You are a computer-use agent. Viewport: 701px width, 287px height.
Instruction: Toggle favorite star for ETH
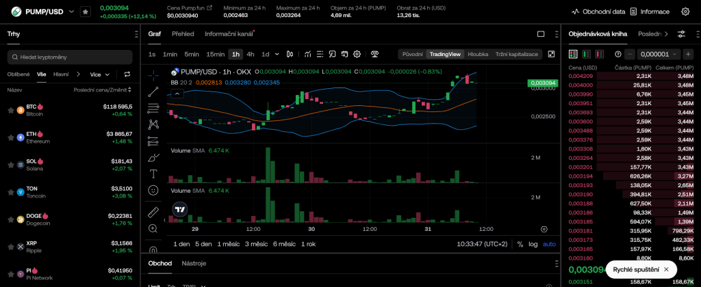tap(11, 137)
